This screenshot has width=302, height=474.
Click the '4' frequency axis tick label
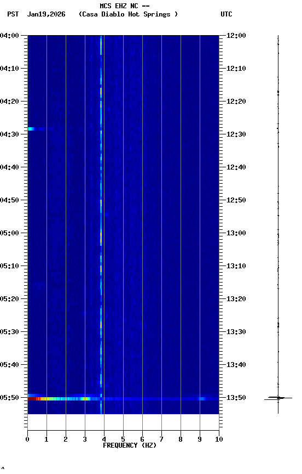coord(104,439)
